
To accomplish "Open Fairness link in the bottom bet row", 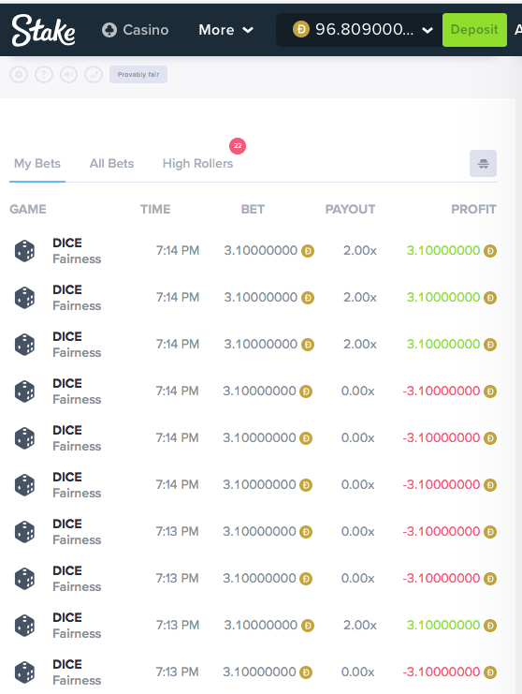I will coord(77,680).
